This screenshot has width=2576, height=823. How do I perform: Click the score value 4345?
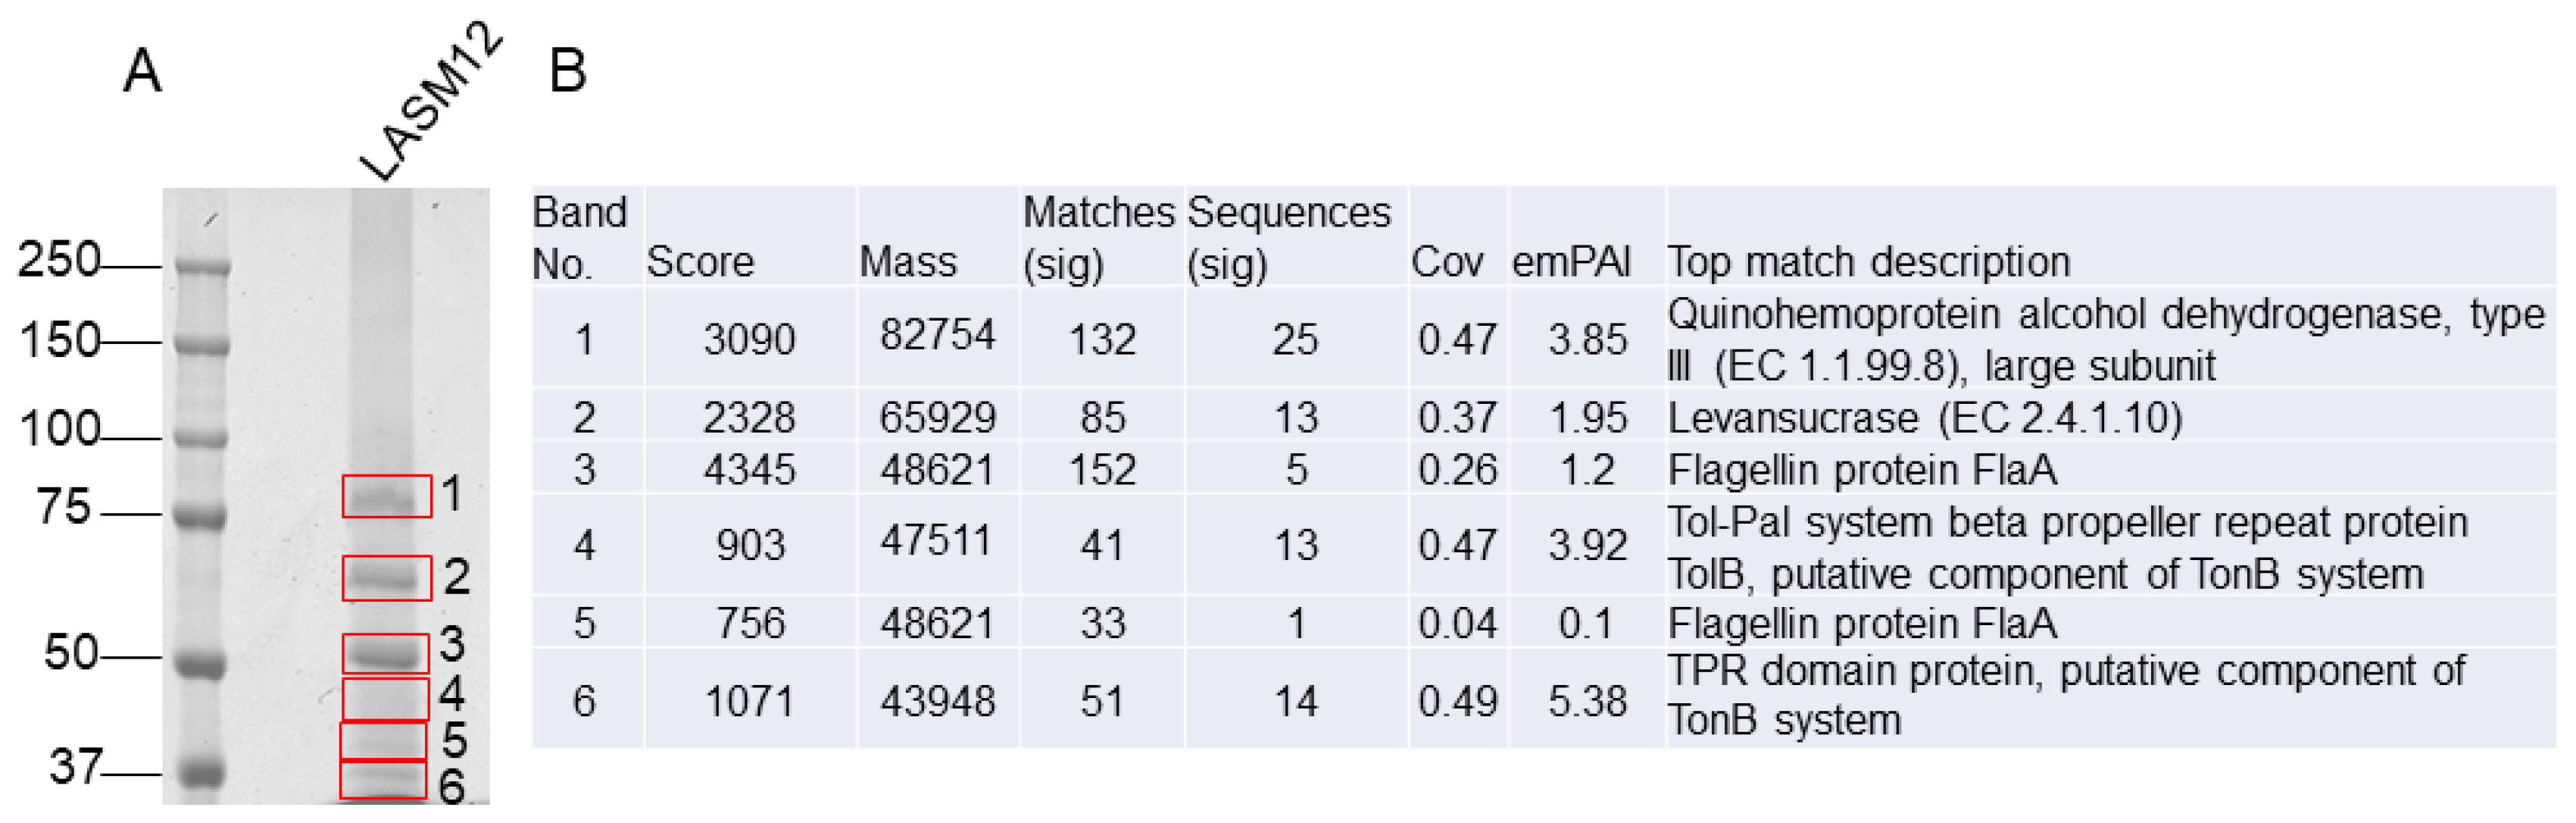click(749, 470)
